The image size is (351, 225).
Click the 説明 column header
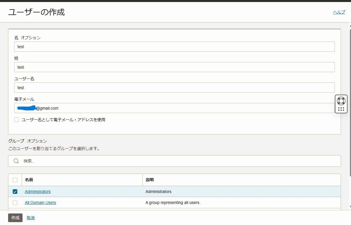(x=149, y=180)
